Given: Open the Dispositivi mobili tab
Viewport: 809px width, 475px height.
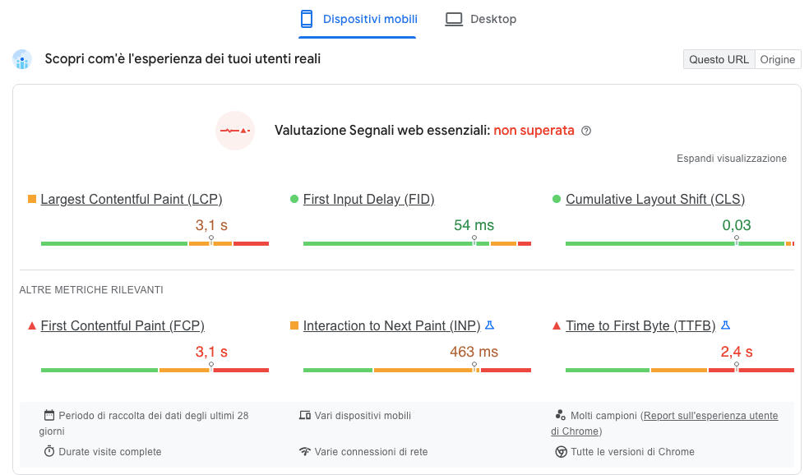Looking at the screenshot, I should point(358,19).
